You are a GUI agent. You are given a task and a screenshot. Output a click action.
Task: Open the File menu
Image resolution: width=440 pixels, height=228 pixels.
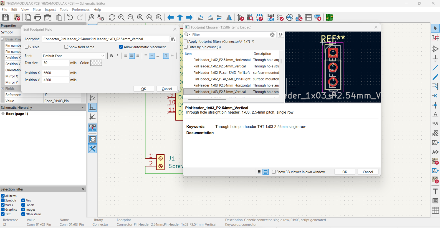click(5, 10)
